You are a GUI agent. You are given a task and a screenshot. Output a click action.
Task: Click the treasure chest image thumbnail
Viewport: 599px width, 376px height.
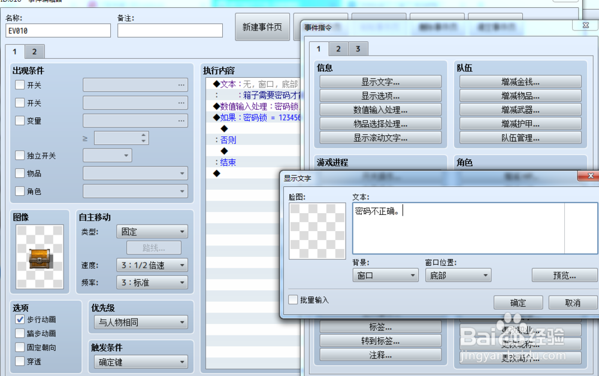point(40,256)
